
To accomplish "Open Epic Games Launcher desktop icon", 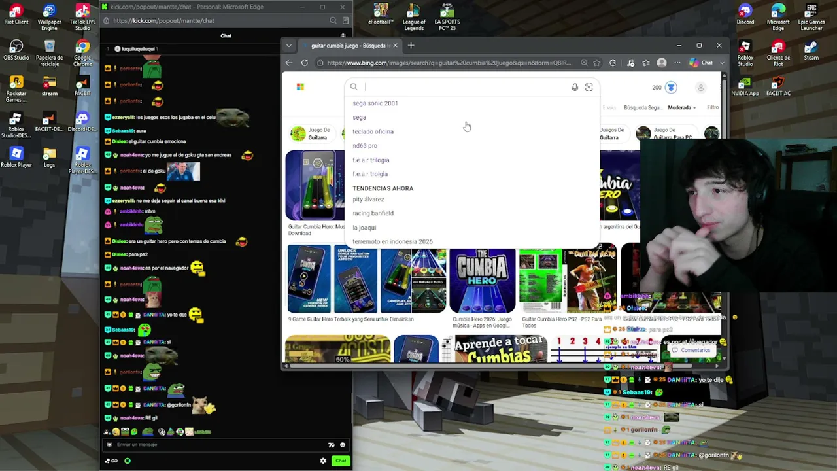I will (x=811, y=17).
